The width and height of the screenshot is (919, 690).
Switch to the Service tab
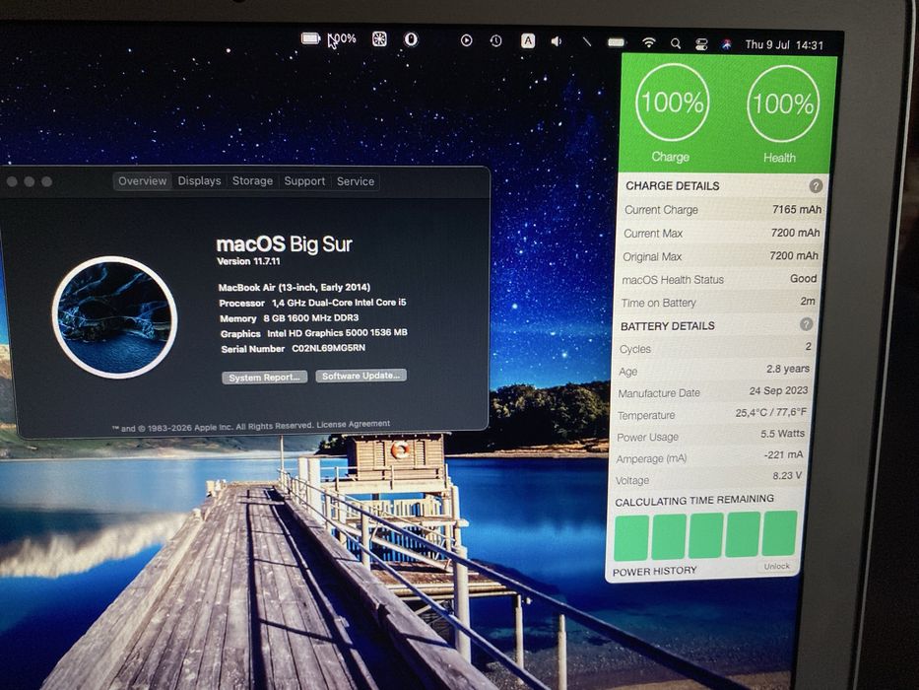(x=356, y=181)
